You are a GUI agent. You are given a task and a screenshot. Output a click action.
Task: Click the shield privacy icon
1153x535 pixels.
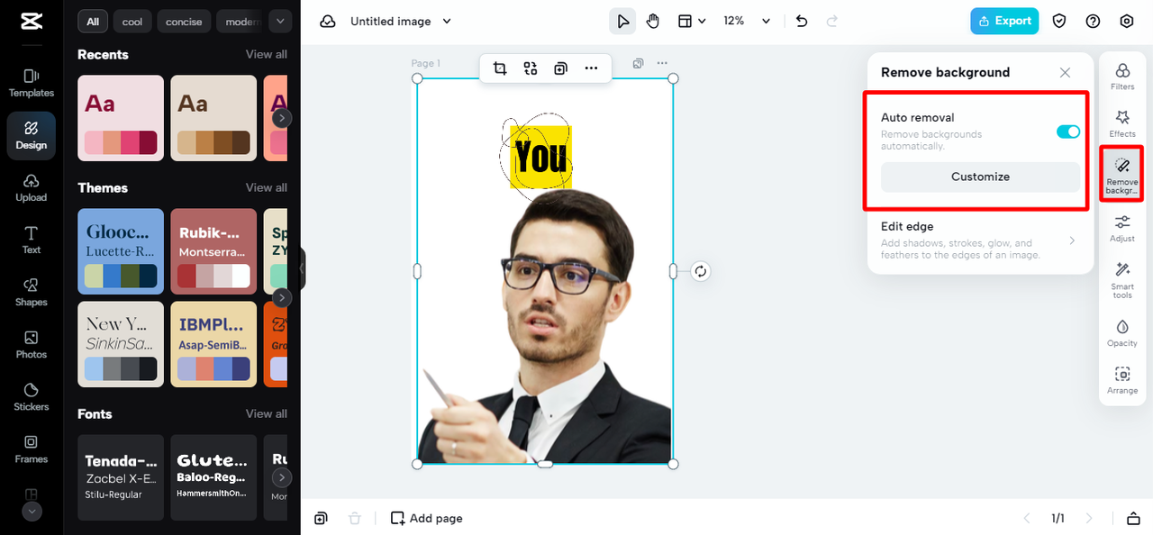(1060, 22)
